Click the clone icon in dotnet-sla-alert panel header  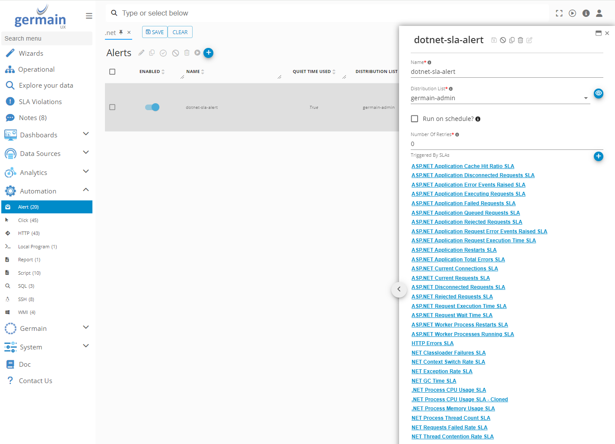coord(512,40)
